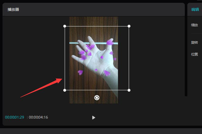Click the bottom-right corner handle of selection box
This screenshot has height=134, width=202.
point(129,90)
